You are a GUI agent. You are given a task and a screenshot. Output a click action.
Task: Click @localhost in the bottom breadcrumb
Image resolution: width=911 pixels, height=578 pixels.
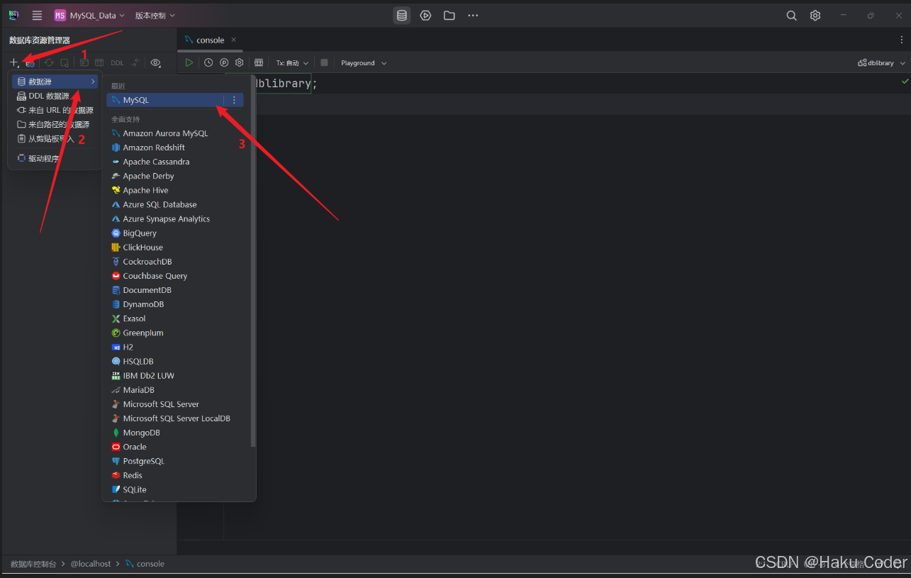click(x=91, y=564)
